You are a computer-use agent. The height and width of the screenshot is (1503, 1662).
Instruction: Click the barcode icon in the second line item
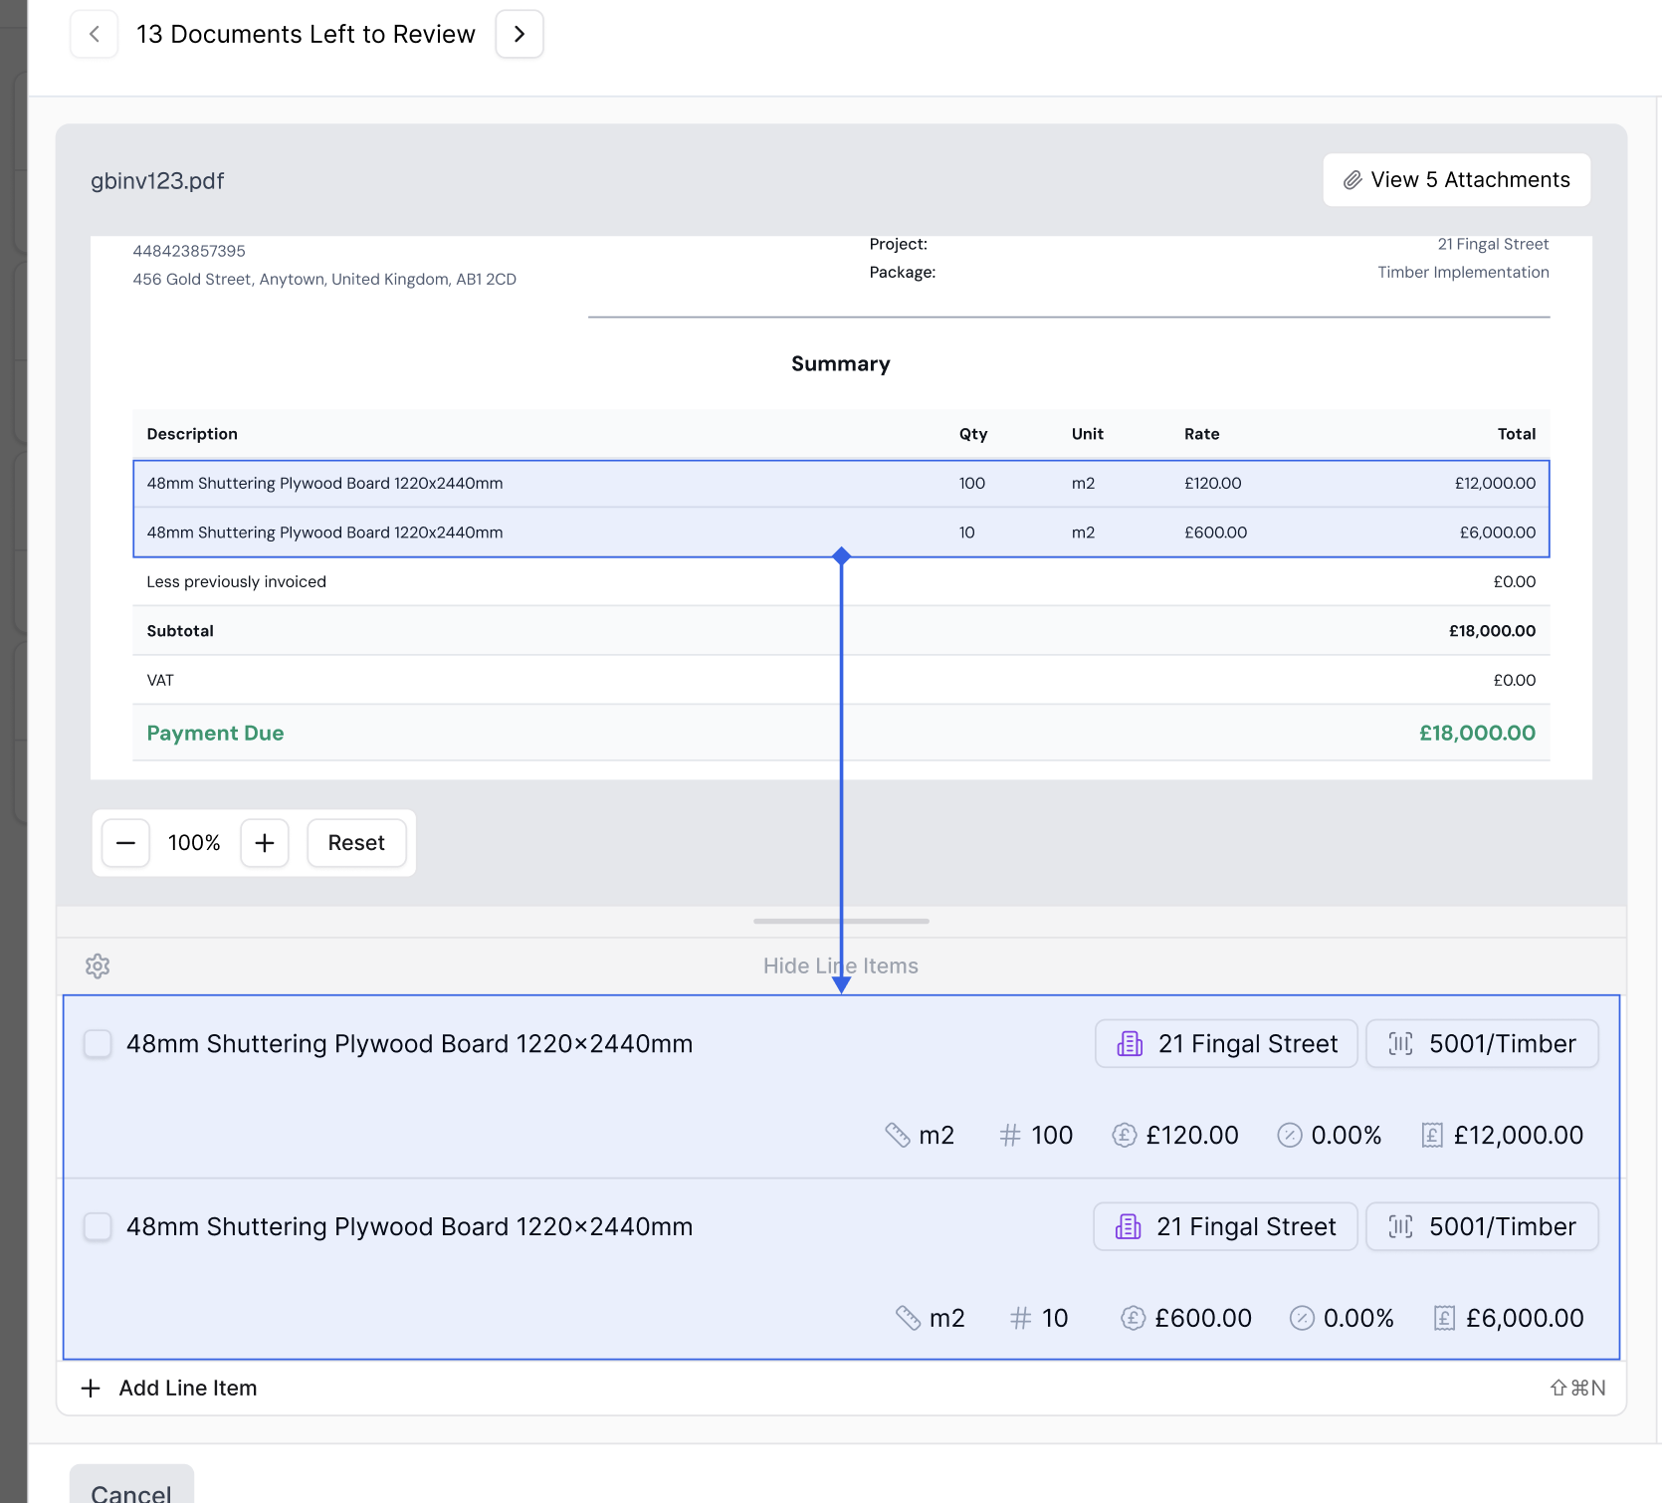click(1400, 1227)
